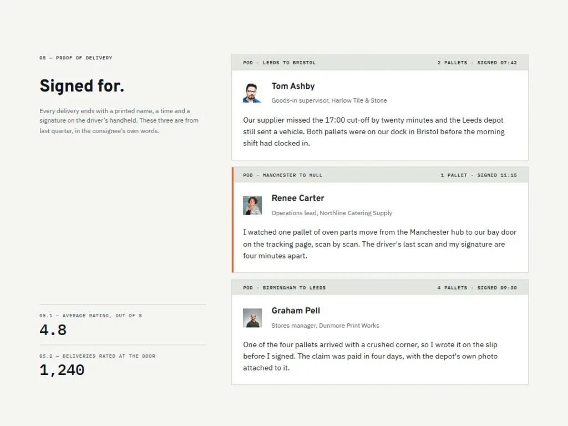Click '1 PALLET · SIGNED 11:15'
568x426 pixels.
click(x=479, y=175)
